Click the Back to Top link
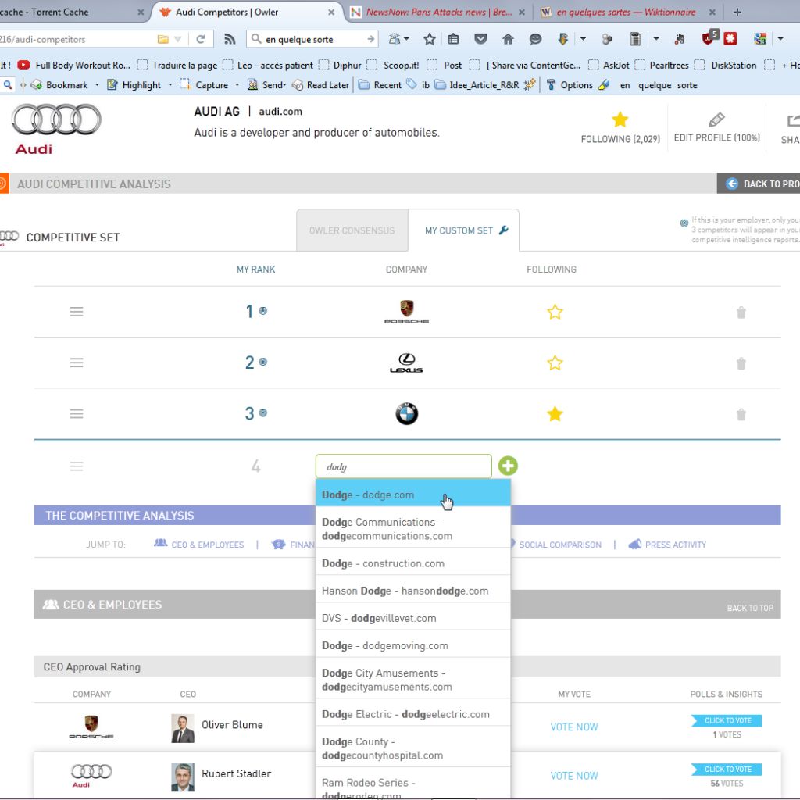Image resolution: width=800 pixels, height=800 pixels. tap(750, 608)
